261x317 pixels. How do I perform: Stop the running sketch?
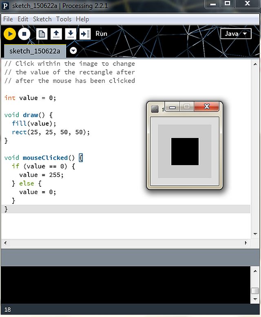24,34
